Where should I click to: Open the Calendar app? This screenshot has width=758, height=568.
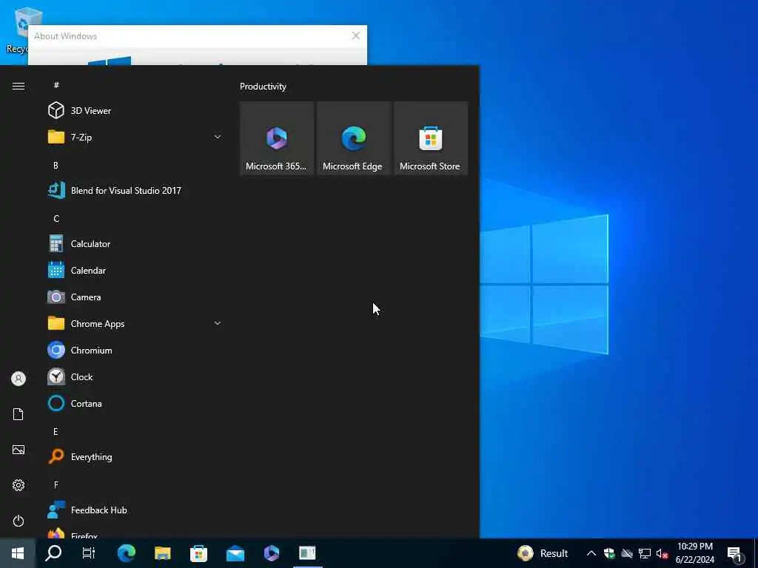pyautogui.click(x=135, y=271)
